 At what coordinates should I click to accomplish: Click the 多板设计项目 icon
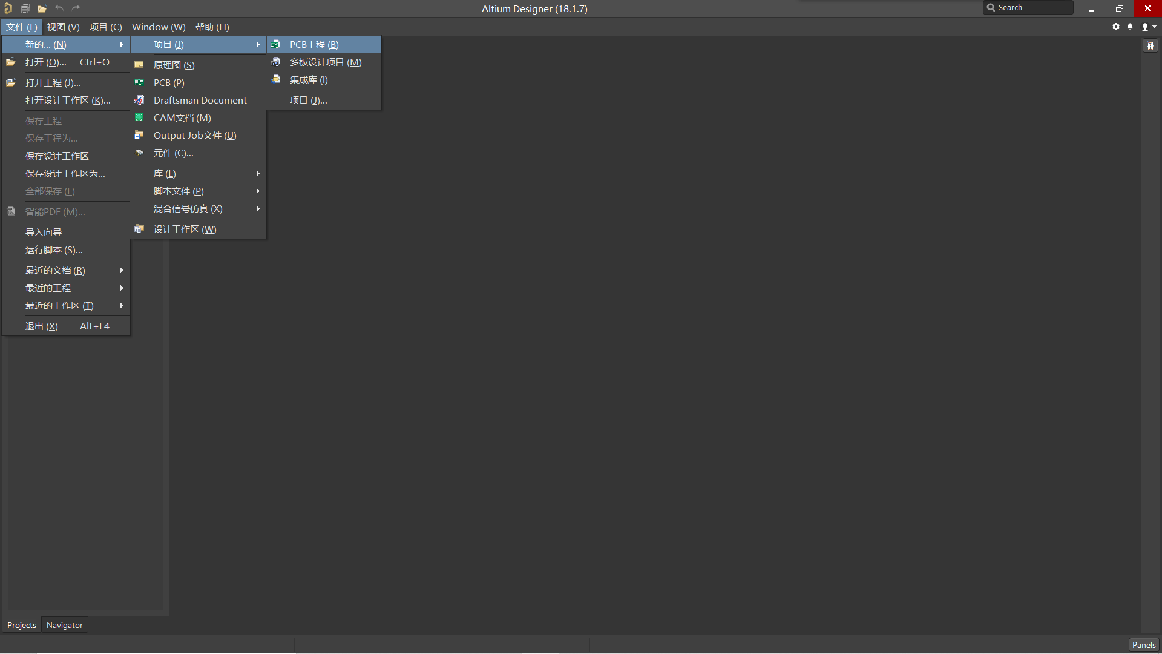click(x=275, y=62)
